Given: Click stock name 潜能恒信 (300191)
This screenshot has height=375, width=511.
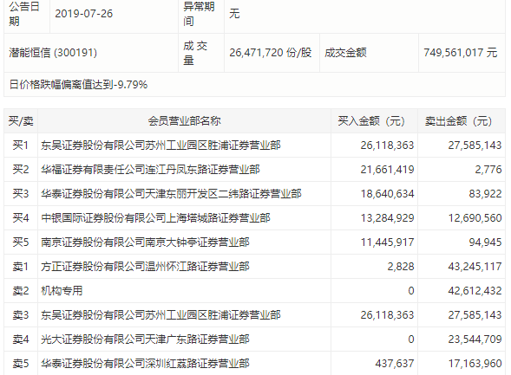Looking at the screenshot, I should 53,52.
